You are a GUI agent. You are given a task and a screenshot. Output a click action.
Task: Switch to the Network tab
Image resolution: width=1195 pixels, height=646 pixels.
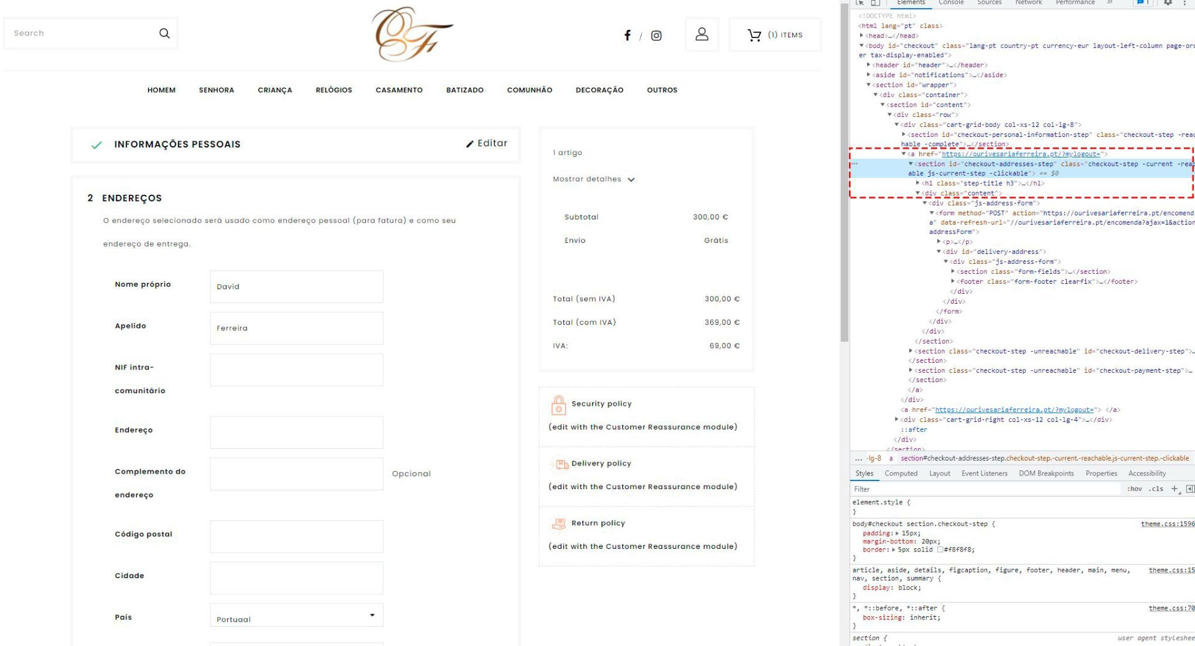pyautogui.click(x=1029, y=2)
